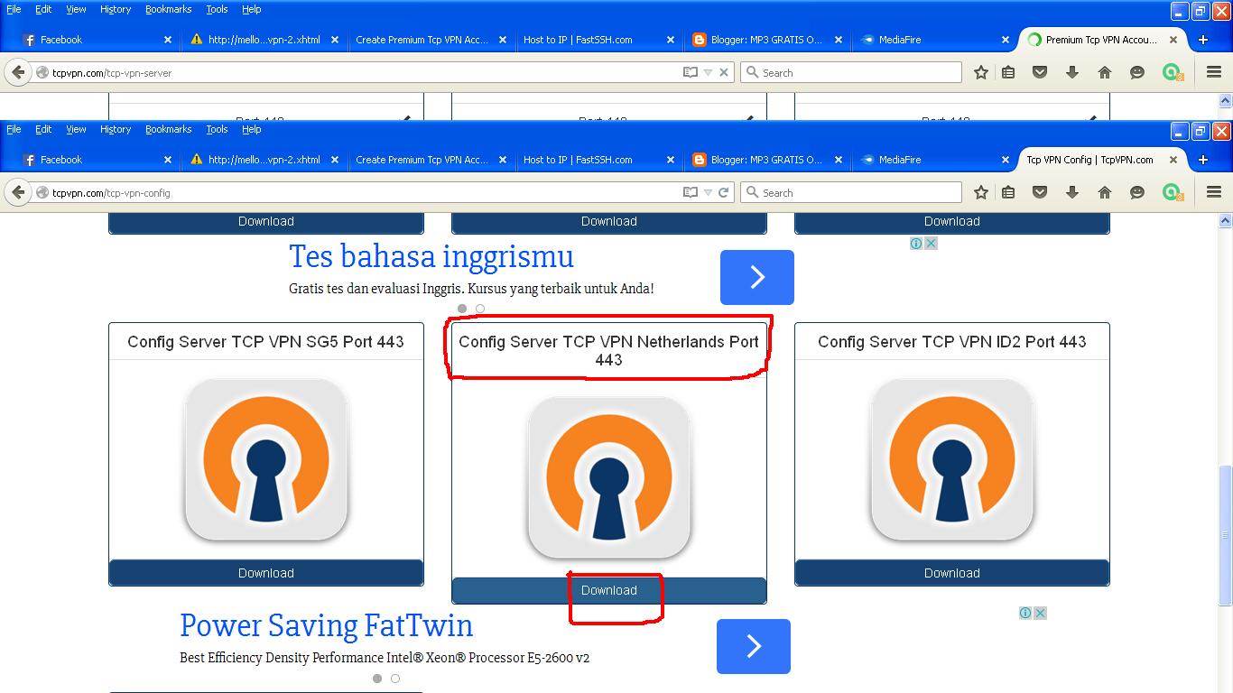Go back in the front tcp-vpn-config window

(x=18, y=192)
